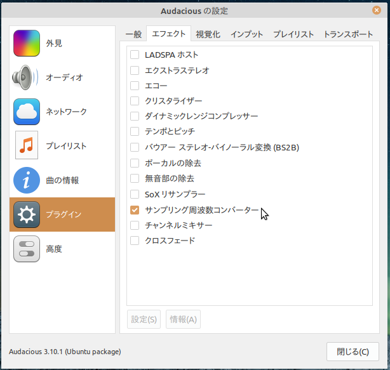The height and width of the screenshot is (370, 390).
Task: Disable the サンプリング周波数コンバーター checkbox
Action: [x=135, y=210]
